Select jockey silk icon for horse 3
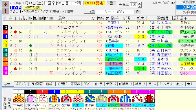The width and height of the screenshot is (196, 110). 42,98
